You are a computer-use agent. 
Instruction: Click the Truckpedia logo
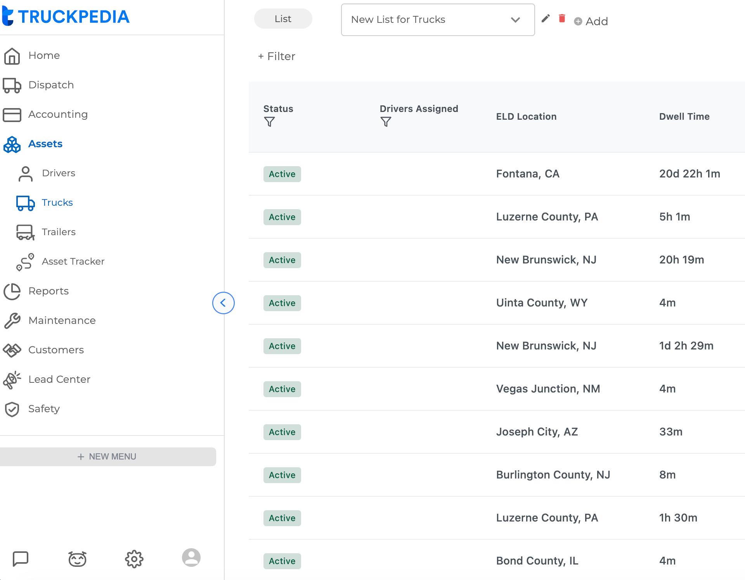click(66, 16)
